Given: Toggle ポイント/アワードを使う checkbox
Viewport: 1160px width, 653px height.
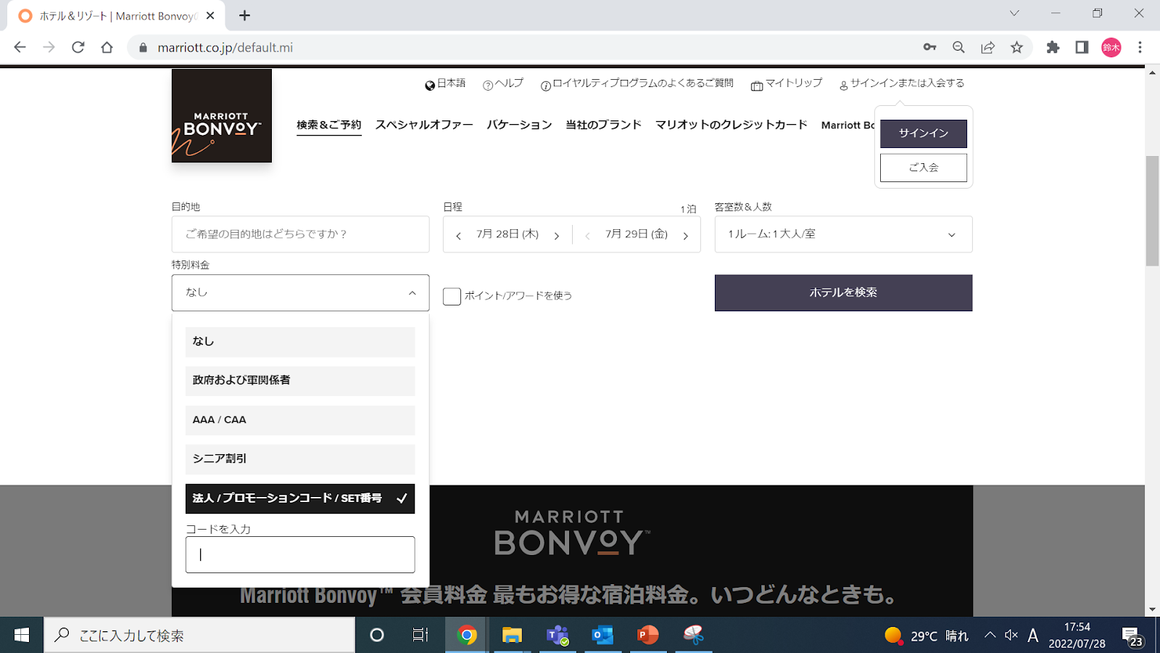Looking at the screenshot, I should (452, 296).
